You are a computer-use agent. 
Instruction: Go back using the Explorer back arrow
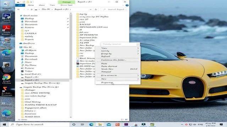click(x=18, y=10)
